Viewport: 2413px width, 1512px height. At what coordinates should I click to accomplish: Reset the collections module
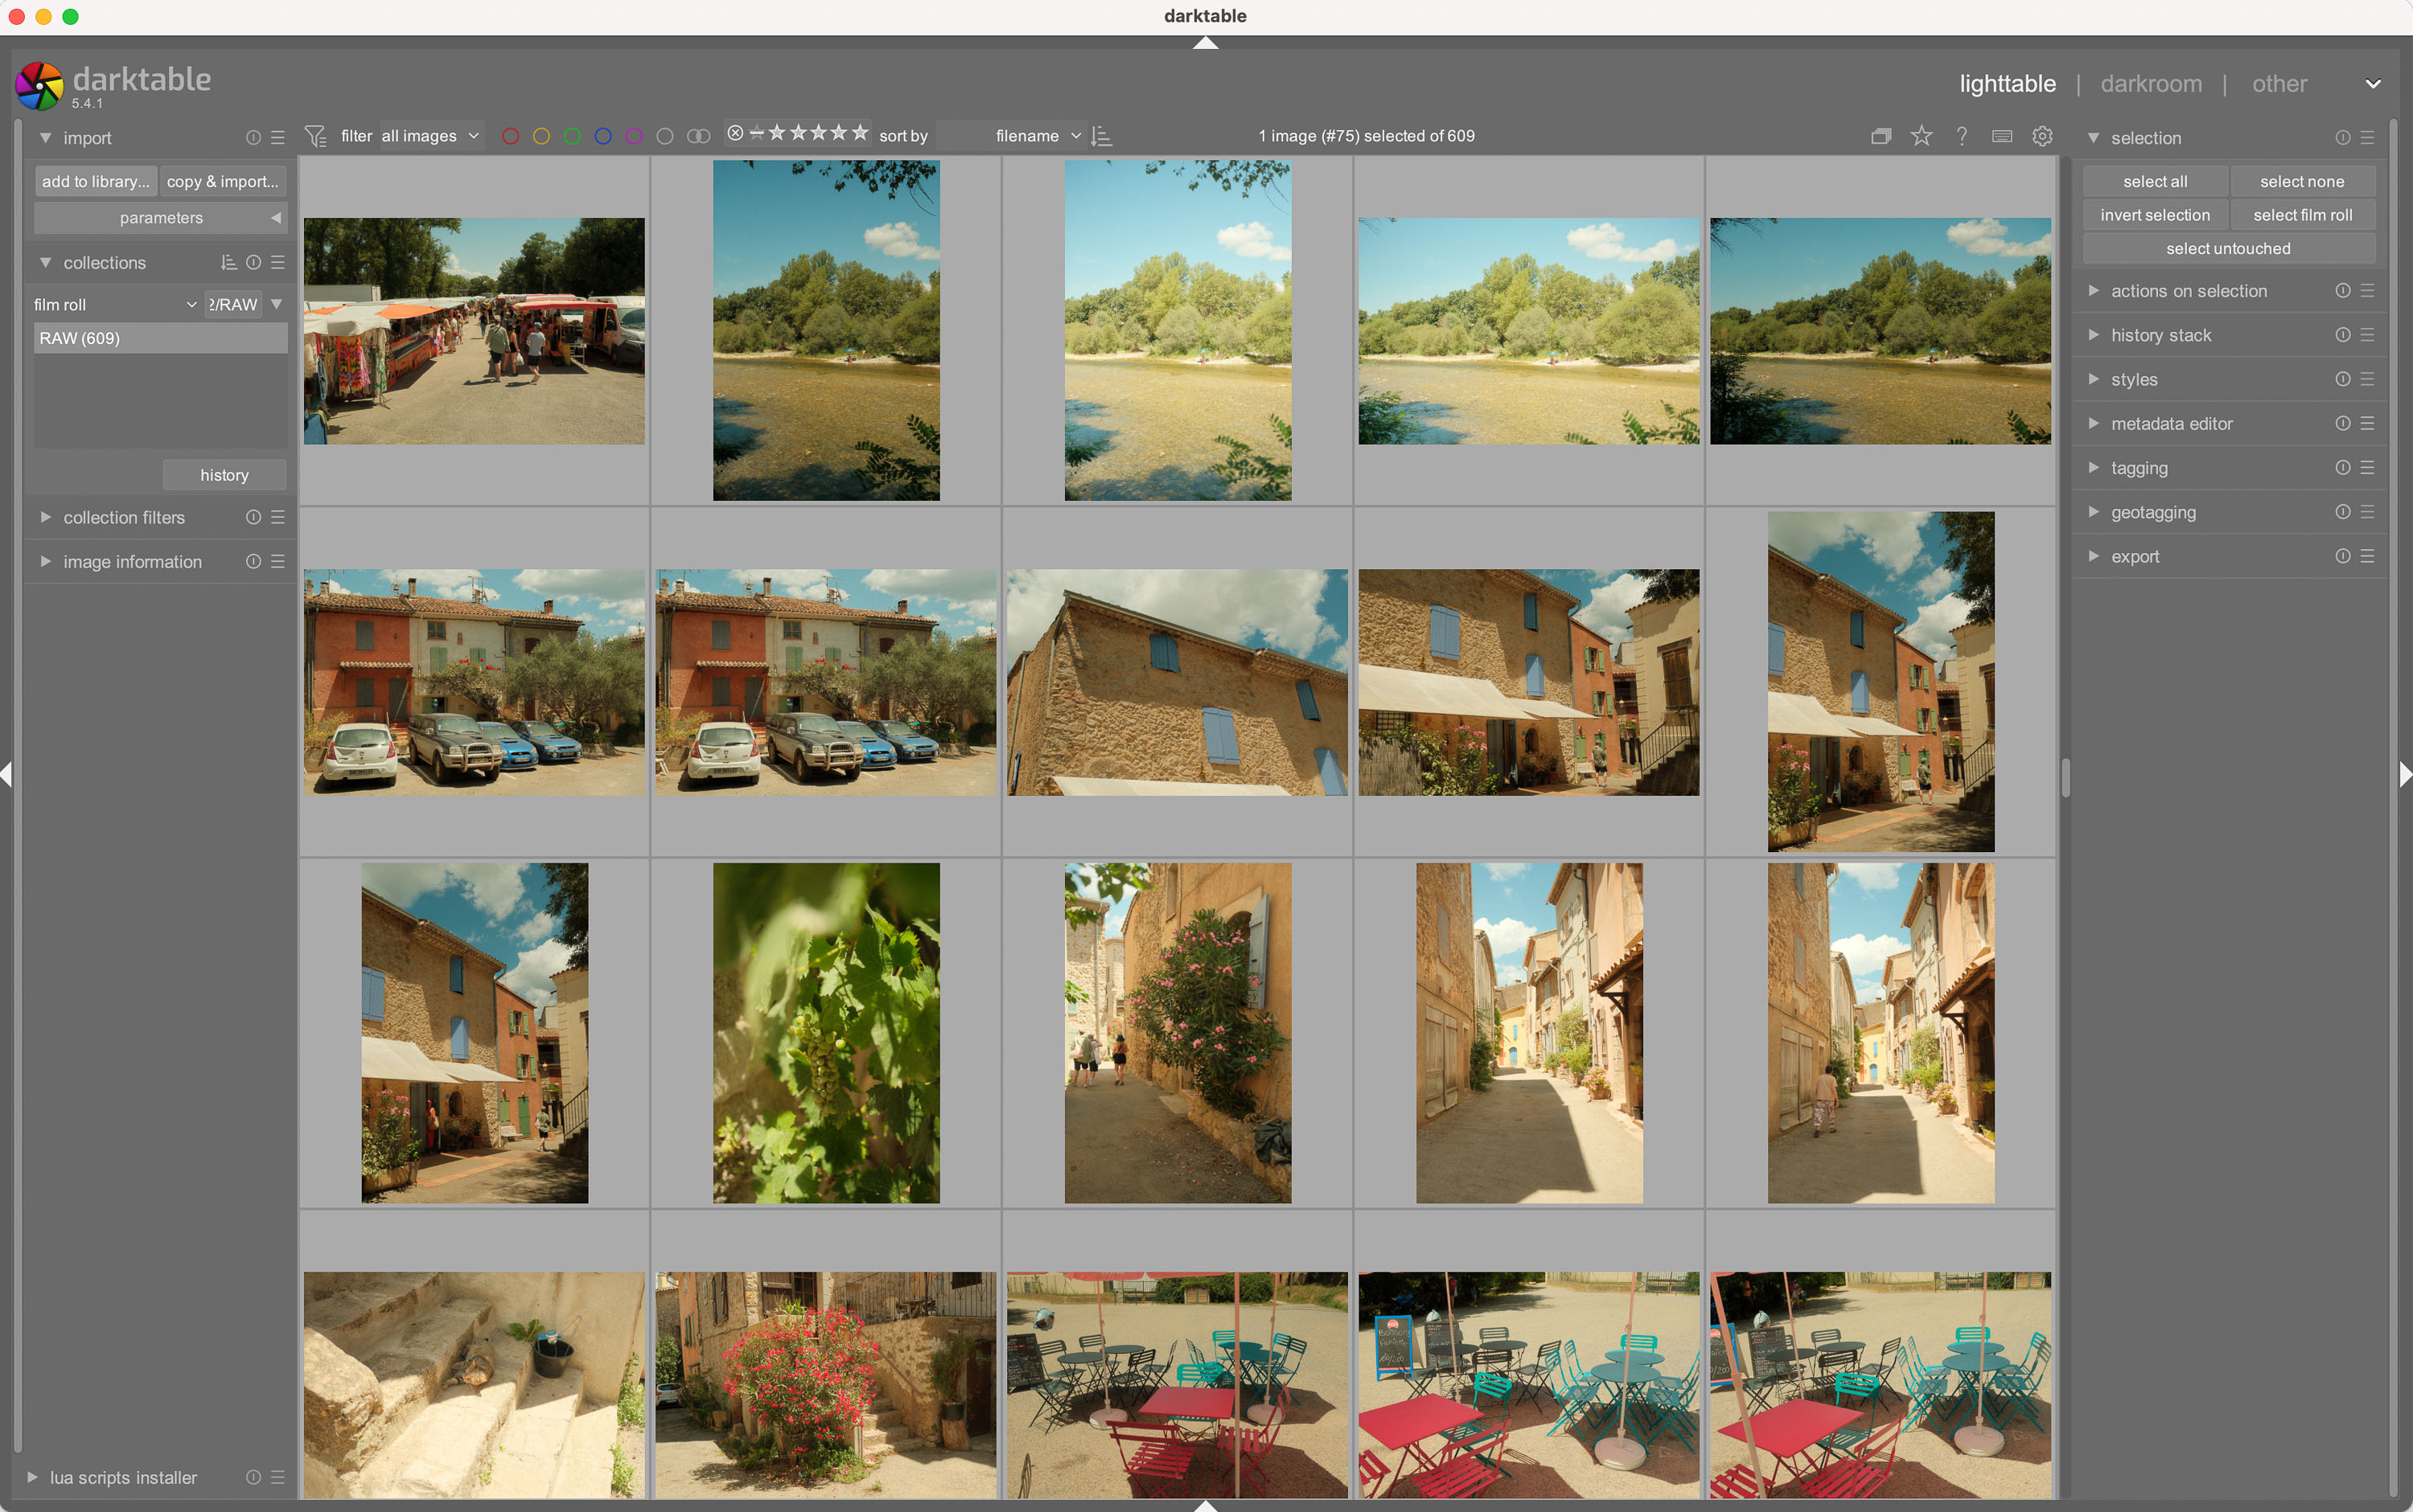[x=253, y=263]
